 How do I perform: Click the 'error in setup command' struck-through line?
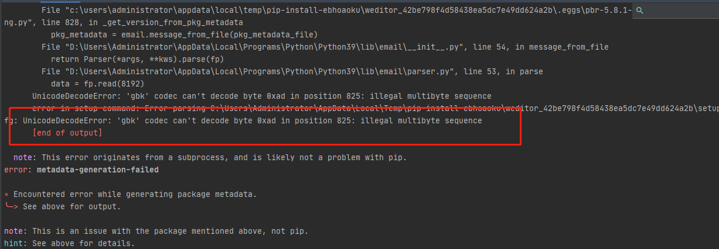pos(375,108)
